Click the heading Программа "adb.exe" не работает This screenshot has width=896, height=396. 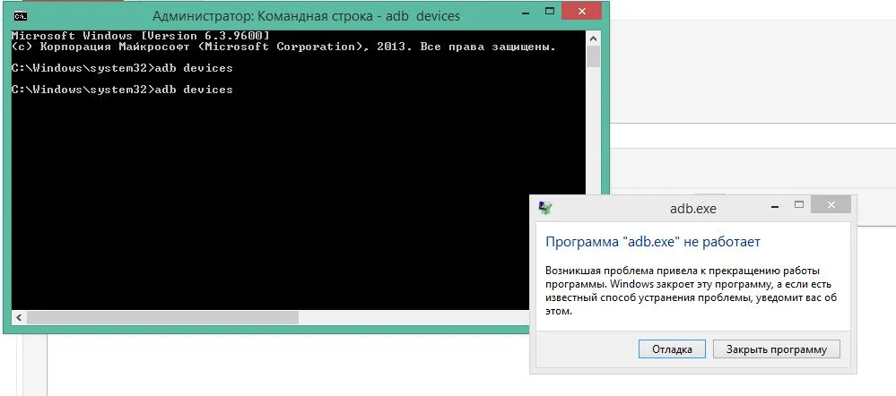tap(653, 242)
